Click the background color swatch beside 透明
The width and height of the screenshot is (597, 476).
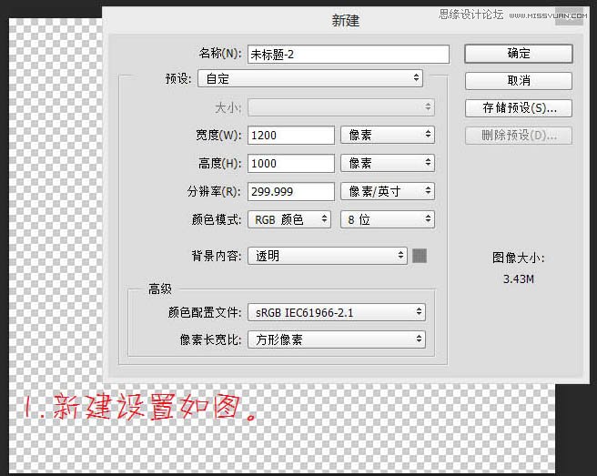(x=420, y=256)
